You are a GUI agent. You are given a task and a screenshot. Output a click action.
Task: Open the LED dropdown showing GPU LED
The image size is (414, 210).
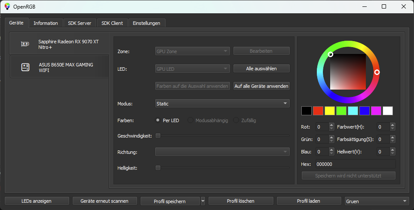click(193, 69)
